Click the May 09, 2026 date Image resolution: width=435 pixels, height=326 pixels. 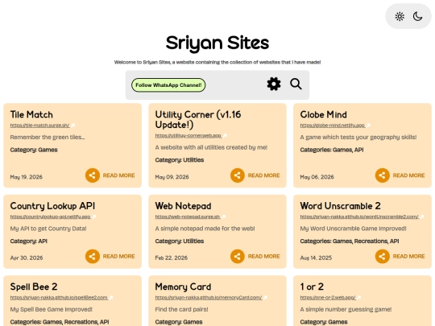coord(172,177)
